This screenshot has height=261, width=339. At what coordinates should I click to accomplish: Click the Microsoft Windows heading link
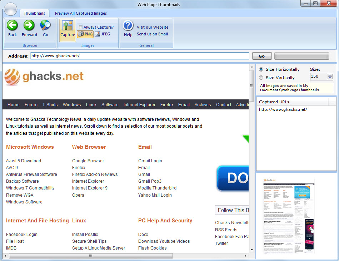click(30, 147)
